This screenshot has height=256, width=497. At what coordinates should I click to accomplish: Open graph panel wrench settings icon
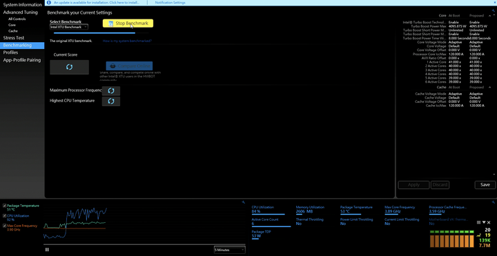tap(243, 202)
